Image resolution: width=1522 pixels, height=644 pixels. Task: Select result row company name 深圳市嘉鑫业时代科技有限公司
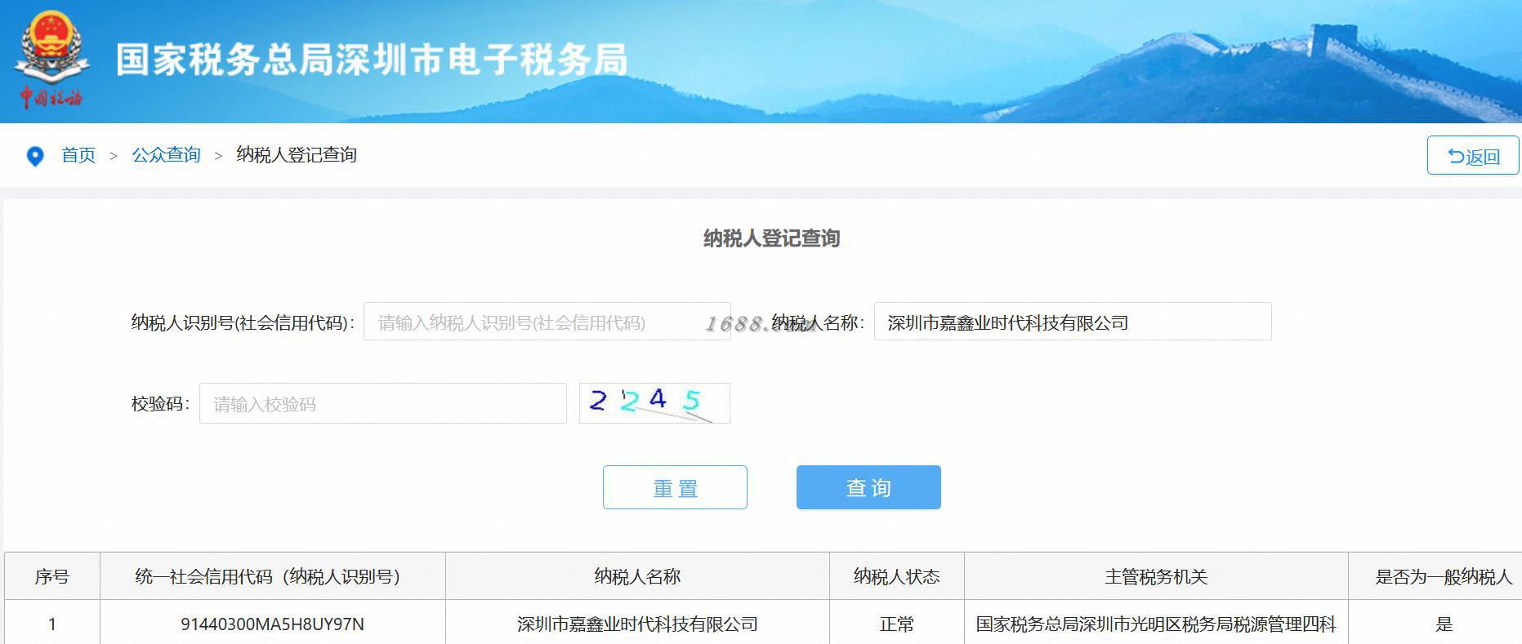pyautogui.click(x=637, y=624)
